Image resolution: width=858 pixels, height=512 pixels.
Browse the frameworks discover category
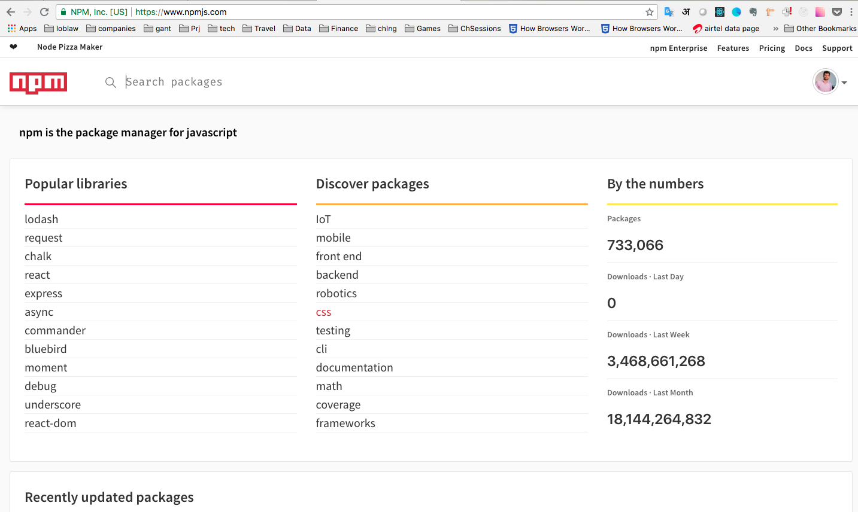click(345, 423)
